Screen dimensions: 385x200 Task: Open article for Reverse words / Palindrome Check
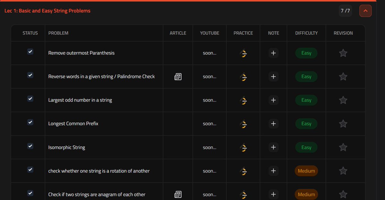point(178,77)
